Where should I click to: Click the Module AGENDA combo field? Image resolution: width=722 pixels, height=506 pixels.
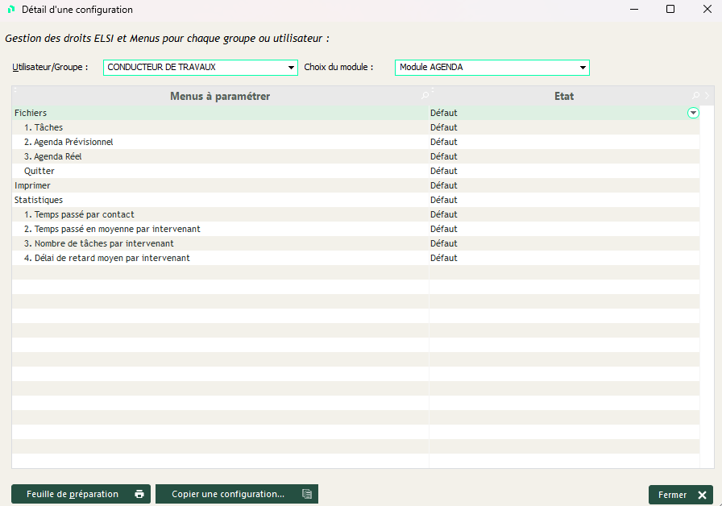[492, 68]
